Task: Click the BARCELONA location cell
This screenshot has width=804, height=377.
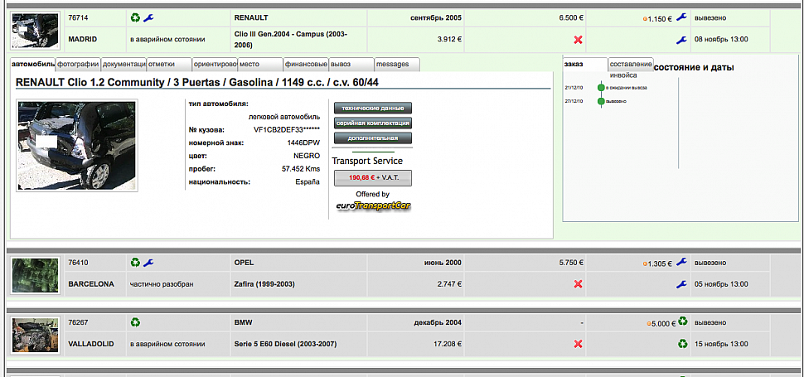Action: coord(94,283)
